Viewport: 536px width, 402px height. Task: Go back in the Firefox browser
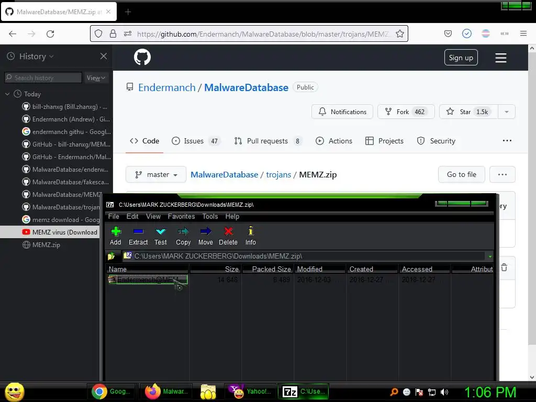[x=13, y=34]
